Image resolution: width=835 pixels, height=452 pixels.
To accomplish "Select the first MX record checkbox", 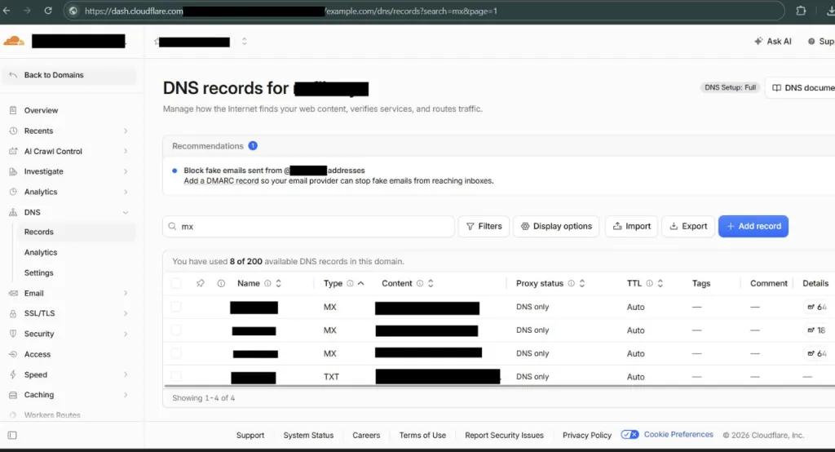I will [176, 307].
